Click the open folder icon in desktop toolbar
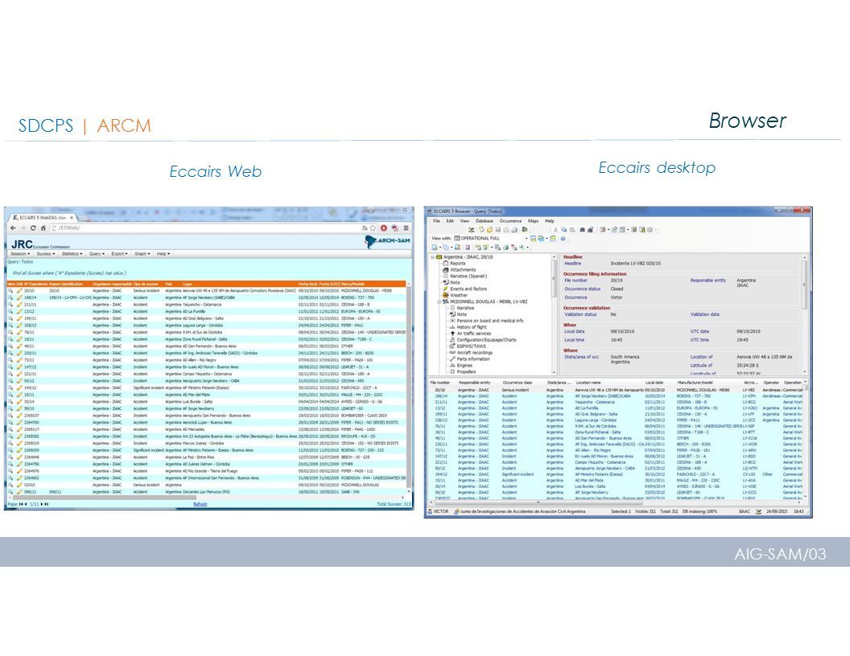The height and width of the screenshot is (656, 850). (x=489, y=229)
